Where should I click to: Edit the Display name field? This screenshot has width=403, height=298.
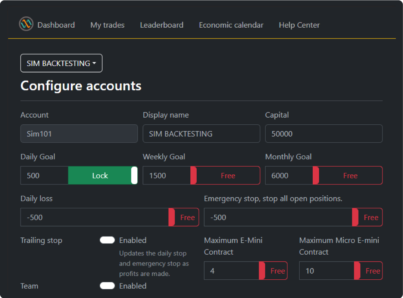point(201,134)
